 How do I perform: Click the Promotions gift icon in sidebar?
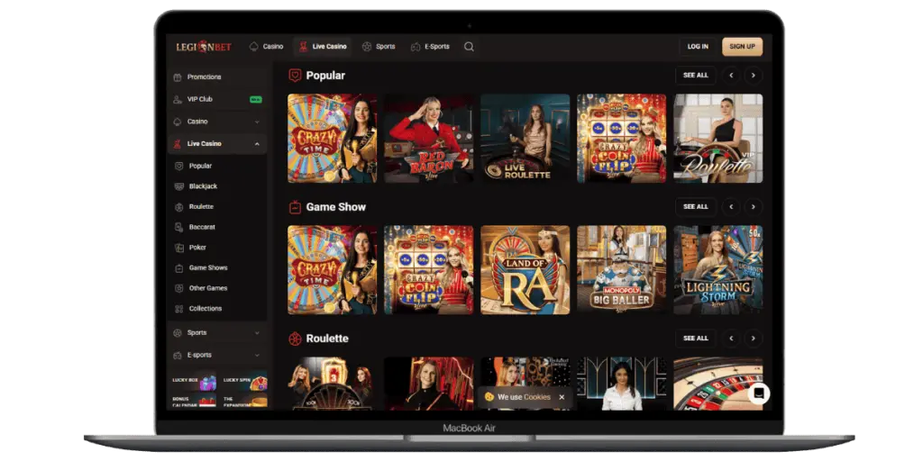[x=178, y=77]
